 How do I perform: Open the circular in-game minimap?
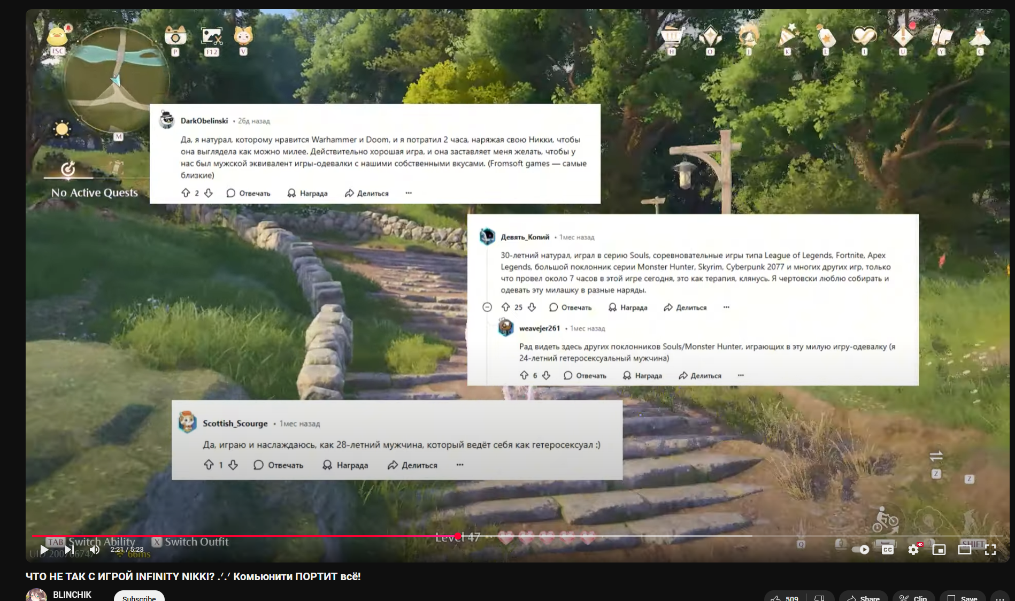(x=117, y=79)
